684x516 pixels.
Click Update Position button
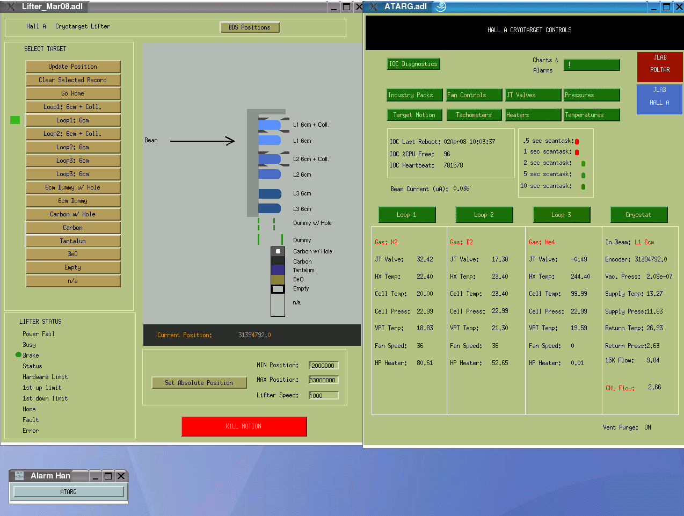click(x=73, y=67)
